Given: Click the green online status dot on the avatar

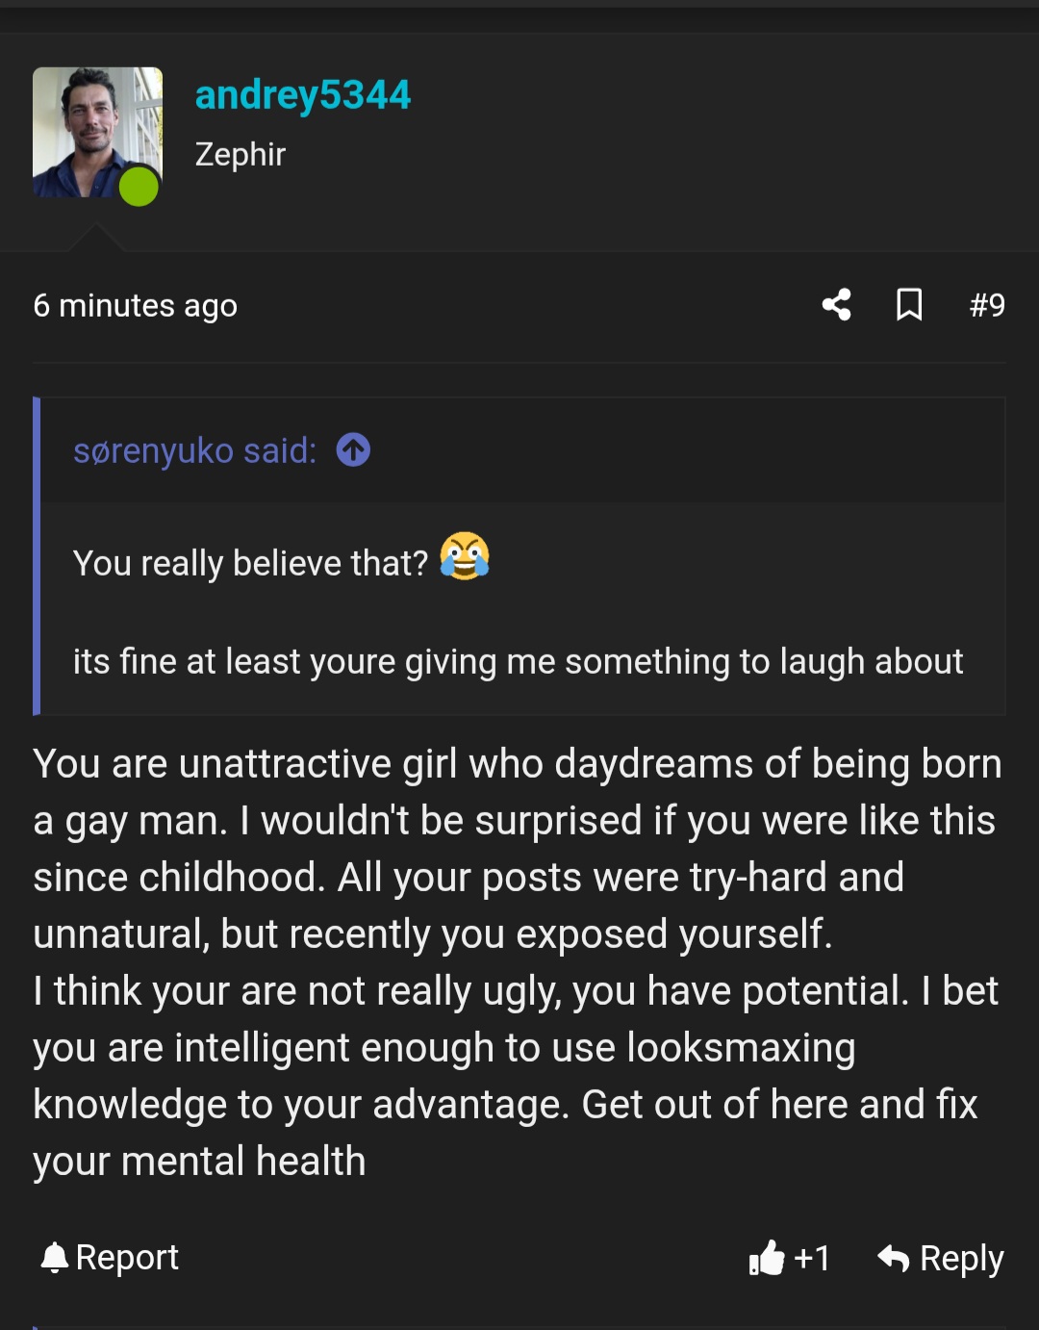Looking at the screenshot, I should coord(139,187).
